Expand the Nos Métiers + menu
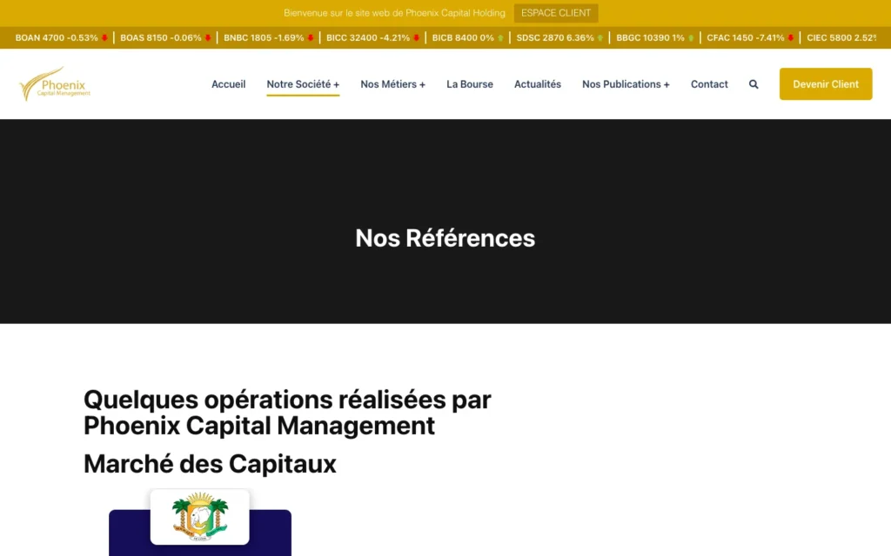This screenshot has width=891, height=556. click(x=392, y=84)
